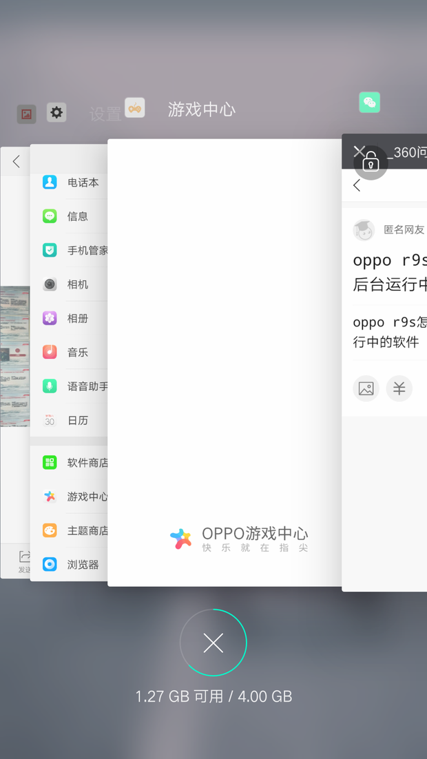Open 语音助手 voice assistant entry
Screen dimensions: 427x759
point(69,386)
